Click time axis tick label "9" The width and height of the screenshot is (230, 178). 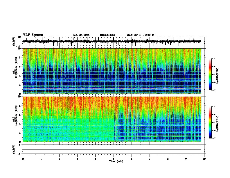[186, 159]
